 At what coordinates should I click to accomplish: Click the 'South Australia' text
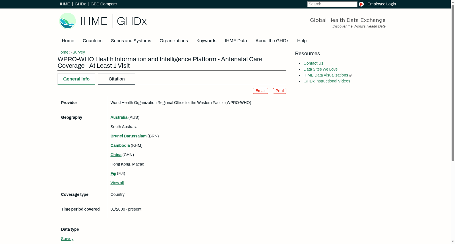(x=124, y=127)
